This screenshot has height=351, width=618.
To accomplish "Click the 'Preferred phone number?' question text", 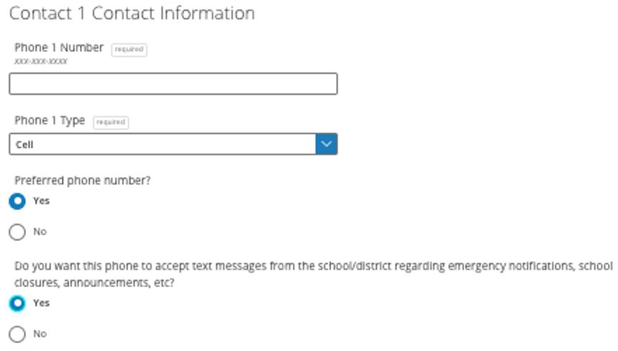I will click(x=83, y=181).
